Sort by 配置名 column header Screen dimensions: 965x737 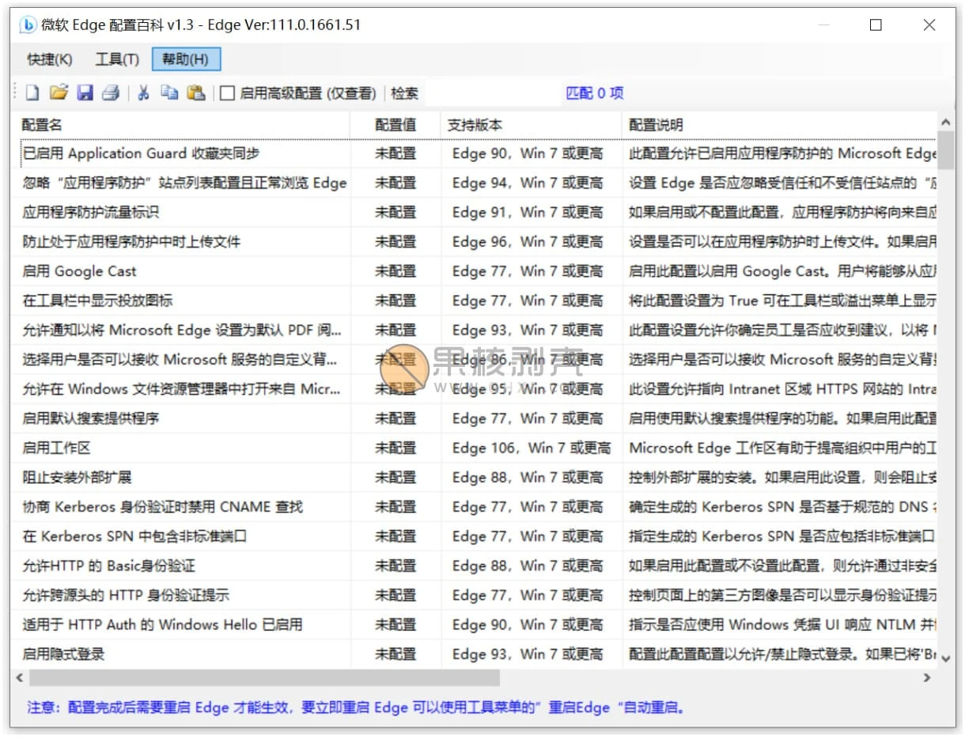tap(180, 125)
